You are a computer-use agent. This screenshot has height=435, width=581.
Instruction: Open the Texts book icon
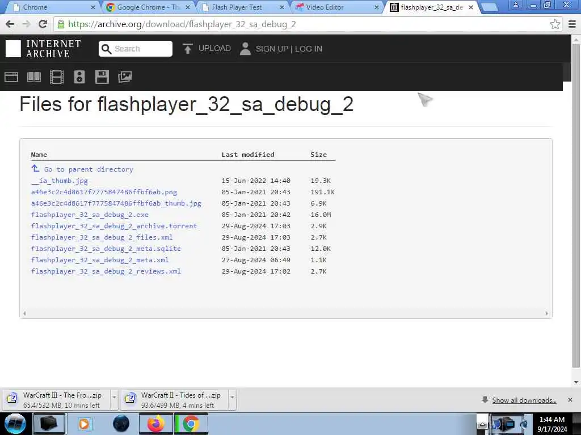(x=34, y=77)
